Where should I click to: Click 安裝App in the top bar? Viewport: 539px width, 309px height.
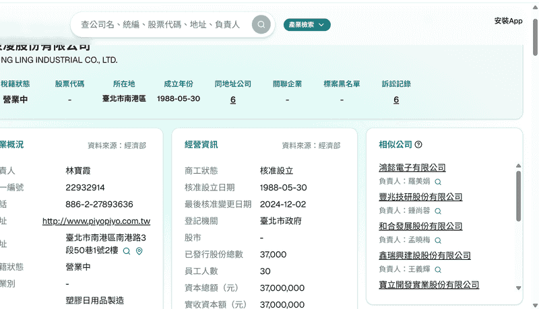(508, 21)
